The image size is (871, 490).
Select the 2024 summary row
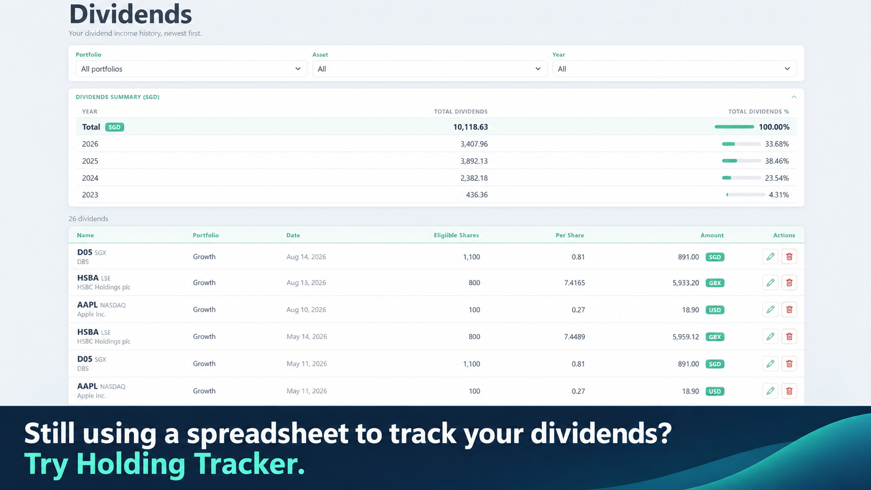click(436, 178)
